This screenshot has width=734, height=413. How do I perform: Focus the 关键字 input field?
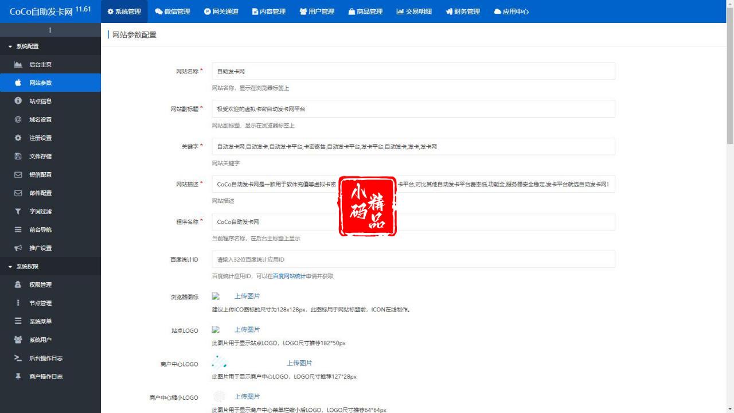click(x=413, y=146)
